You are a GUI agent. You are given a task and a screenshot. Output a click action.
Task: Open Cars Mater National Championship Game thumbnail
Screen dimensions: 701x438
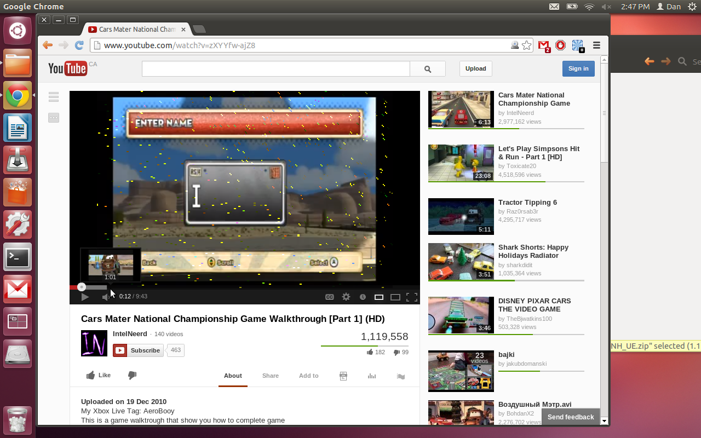pos(461,109)
